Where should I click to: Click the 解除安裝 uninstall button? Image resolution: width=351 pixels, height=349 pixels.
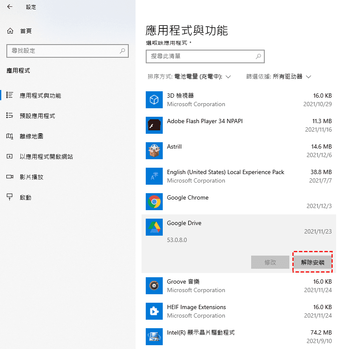tap(313, 262)
